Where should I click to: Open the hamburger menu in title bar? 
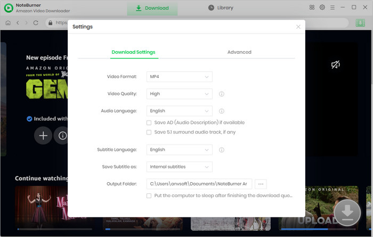click(x=333, y=7)
